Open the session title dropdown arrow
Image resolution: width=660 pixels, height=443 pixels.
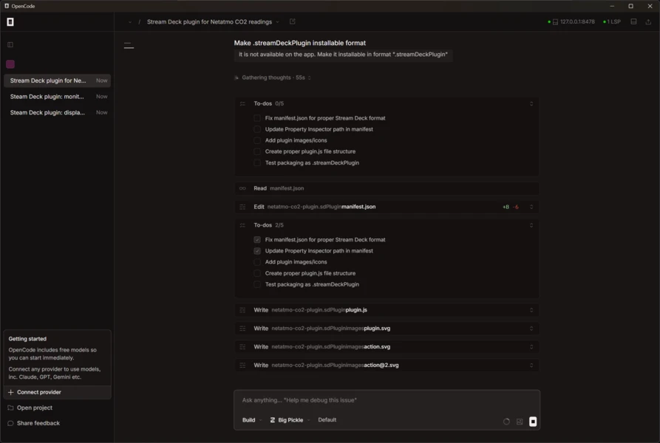[x=277, y=22]
